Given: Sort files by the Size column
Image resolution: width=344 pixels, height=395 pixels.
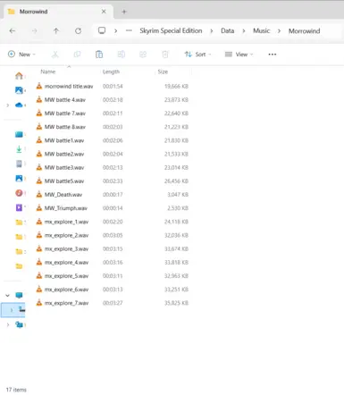Looking at the screenshot, I should (x=163, y=71).
